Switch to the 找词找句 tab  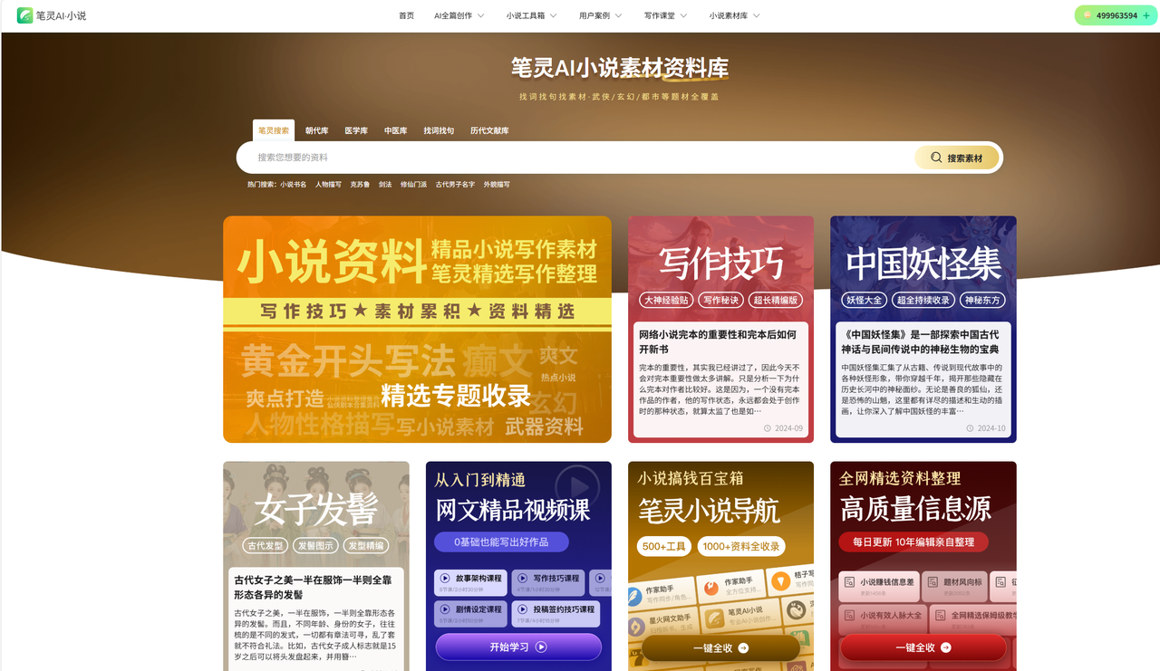(x=439, y=130)
